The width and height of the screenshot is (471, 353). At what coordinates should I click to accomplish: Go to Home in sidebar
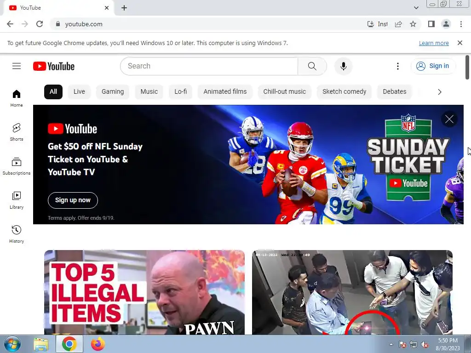tap(17, 98)
